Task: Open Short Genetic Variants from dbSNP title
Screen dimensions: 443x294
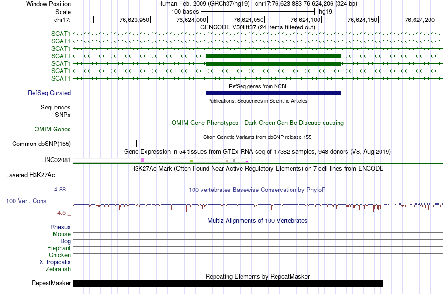Action: (x=257, y=137)
